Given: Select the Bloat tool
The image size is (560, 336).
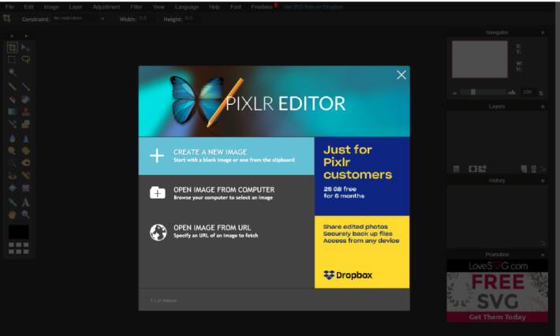Looking at the screenshot, I should coord(12,188).
